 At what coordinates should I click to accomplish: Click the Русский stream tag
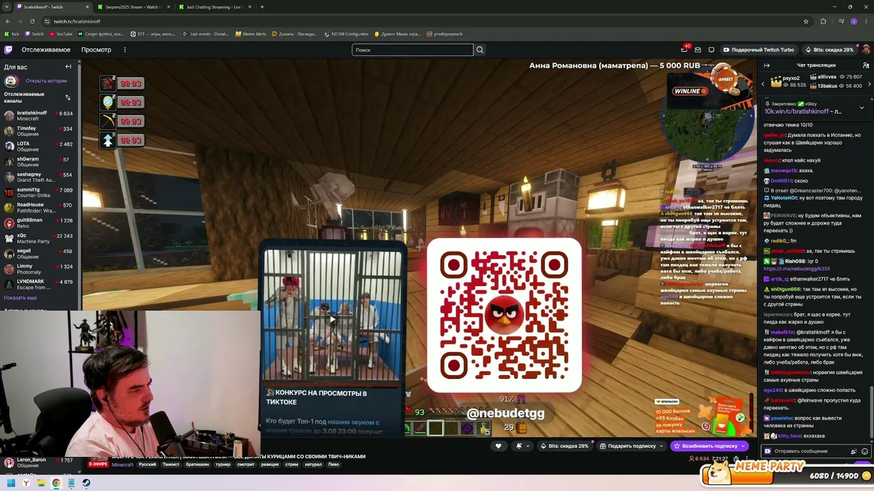tap(147, 464)
